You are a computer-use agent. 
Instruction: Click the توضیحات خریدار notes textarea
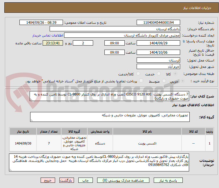pos(99,162)
